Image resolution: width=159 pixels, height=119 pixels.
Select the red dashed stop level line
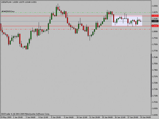(x=76, y=29)
